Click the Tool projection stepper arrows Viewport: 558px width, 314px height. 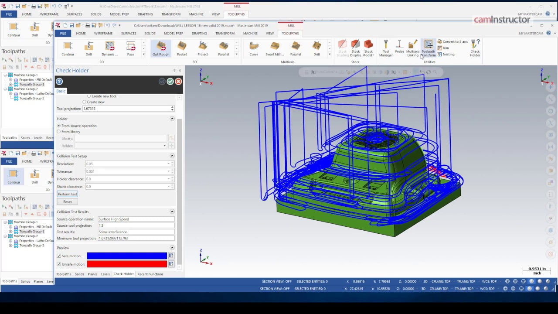[172, 109]
